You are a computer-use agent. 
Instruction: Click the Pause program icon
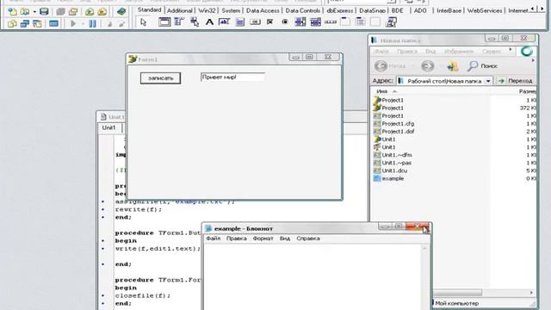pos(92,24)
